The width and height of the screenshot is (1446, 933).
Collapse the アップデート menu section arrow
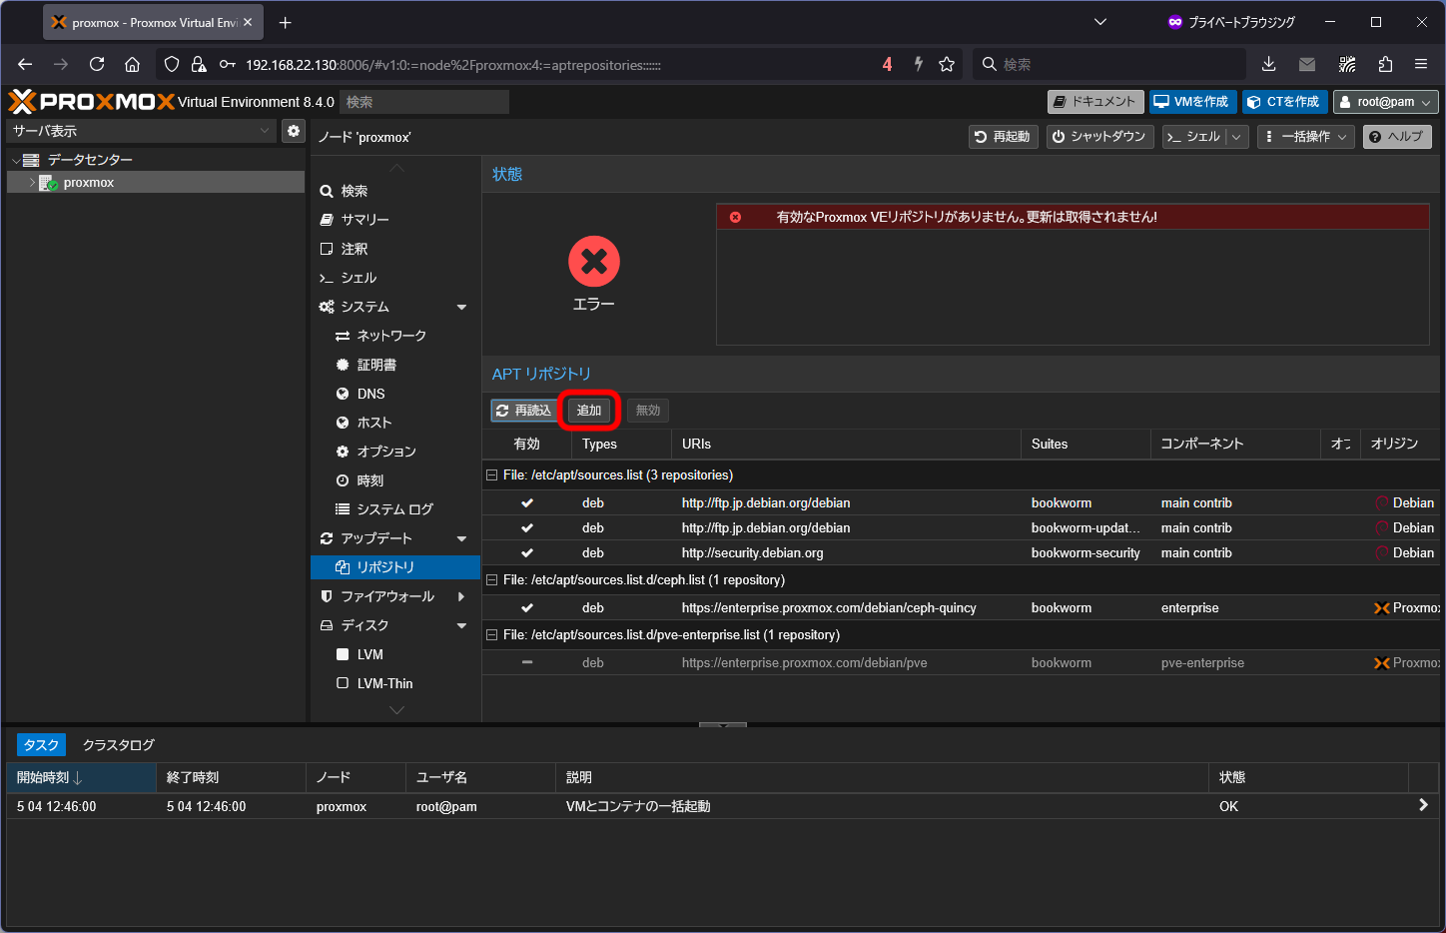click(461, 538)
